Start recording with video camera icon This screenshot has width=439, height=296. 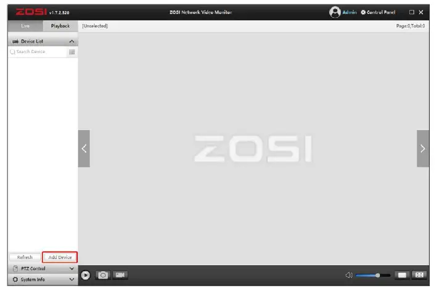pos(120,275)
